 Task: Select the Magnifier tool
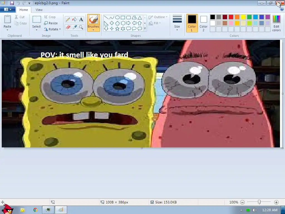pos(81,27)
